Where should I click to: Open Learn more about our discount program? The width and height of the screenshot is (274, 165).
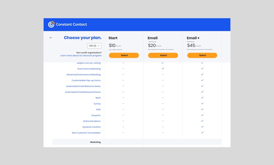tap(81, 56)
